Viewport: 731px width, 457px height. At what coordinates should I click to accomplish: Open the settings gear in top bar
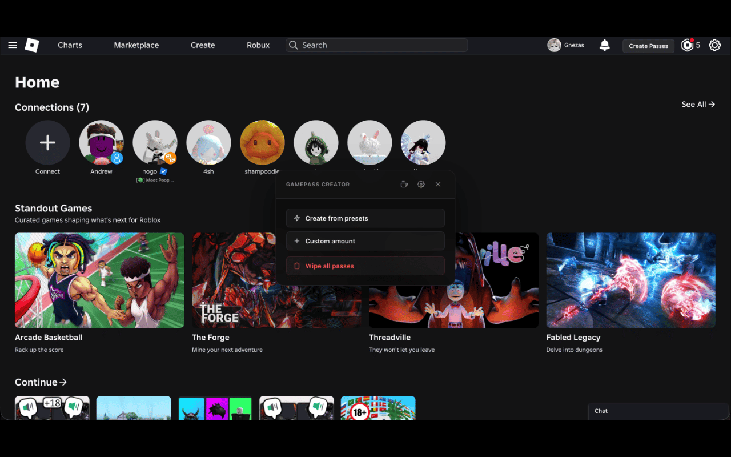(714, 45)
